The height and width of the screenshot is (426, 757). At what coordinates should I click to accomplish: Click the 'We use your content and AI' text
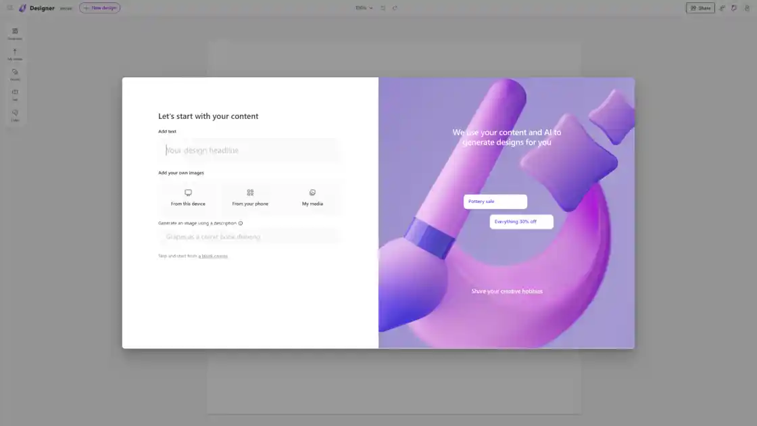(507, 137)
